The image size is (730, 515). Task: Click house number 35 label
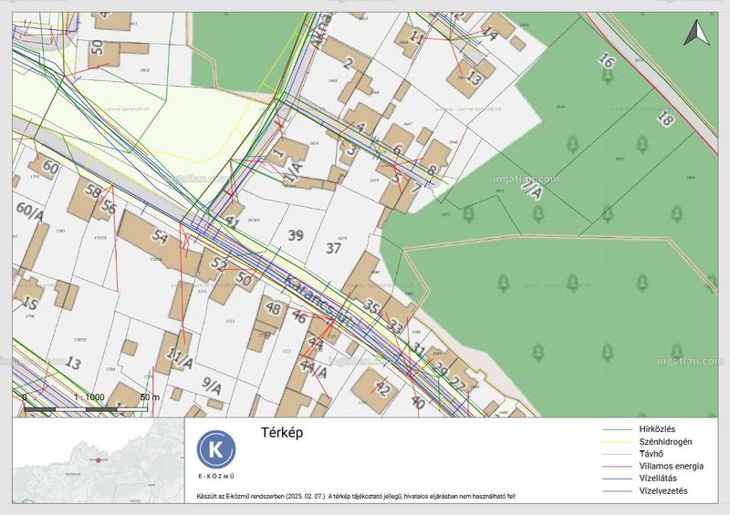[371, 306]
